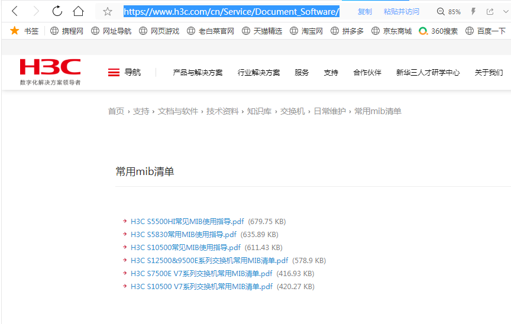Click the address bar URL field
The image size is (511, 324).
coord(231,12)
